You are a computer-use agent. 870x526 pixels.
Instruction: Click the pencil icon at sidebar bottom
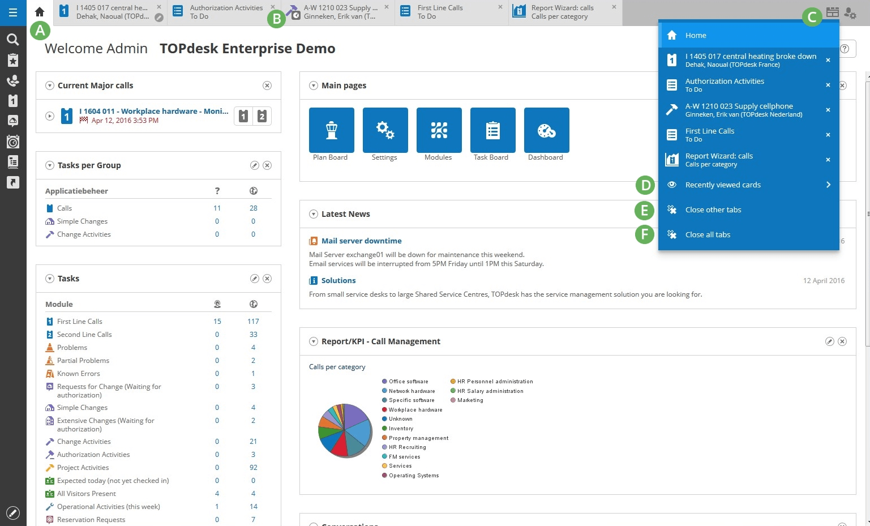12,513
